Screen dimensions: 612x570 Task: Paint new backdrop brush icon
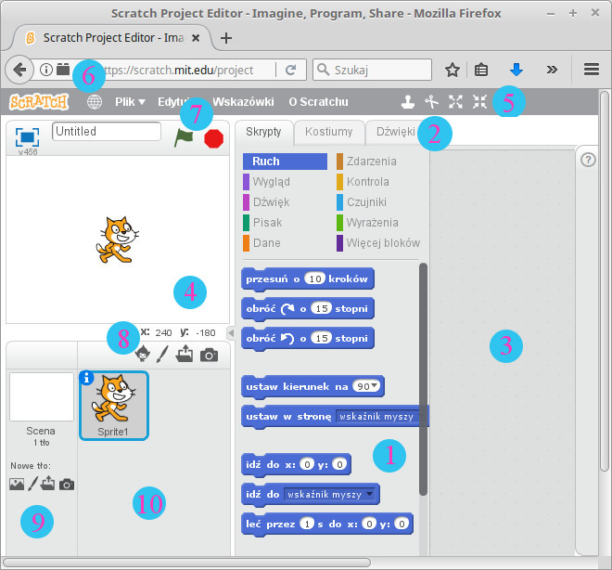(x=32, y=484)
